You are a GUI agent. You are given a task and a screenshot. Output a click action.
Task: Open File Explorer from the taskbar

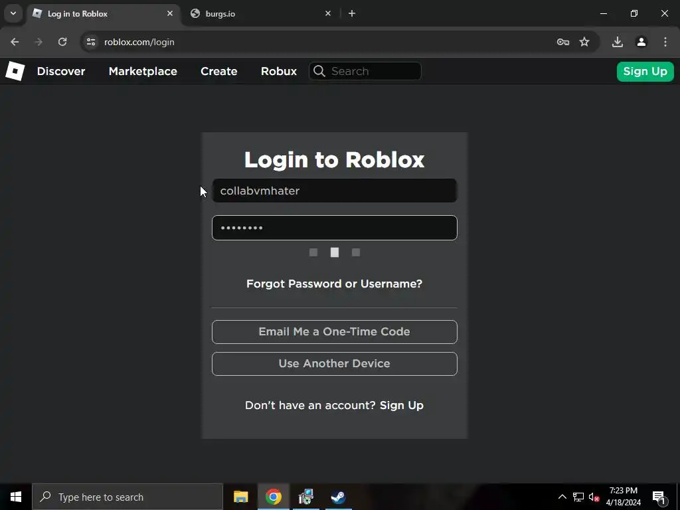[x=240, y=497]
